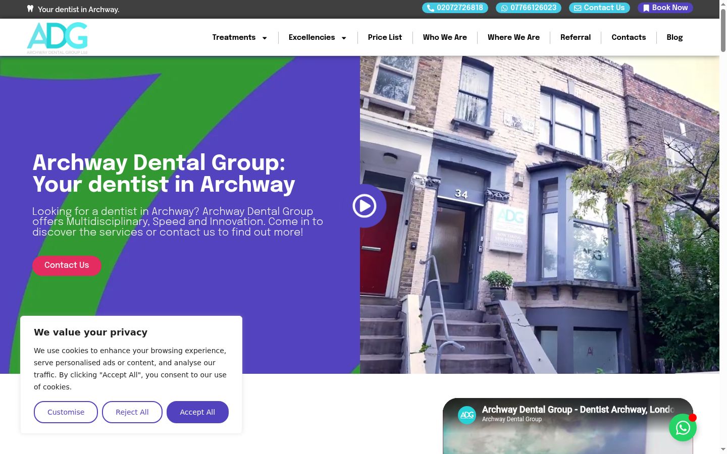Open the floating WhatsApp chat button

coord(683,428)
